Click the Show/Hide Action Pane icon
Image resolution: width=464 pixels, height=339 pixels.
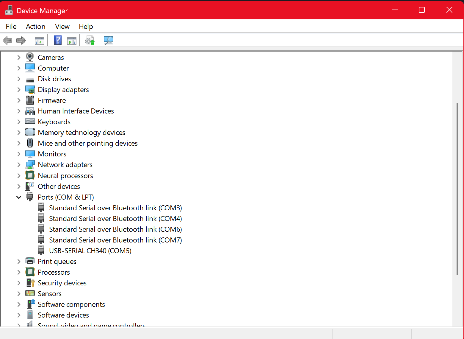72,41
